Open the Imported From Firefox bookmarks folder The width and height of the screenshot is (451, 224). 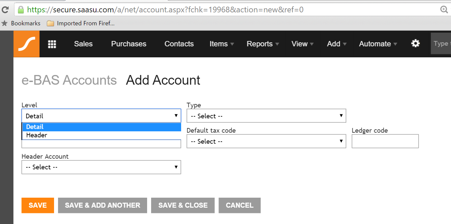coord(81,23)
